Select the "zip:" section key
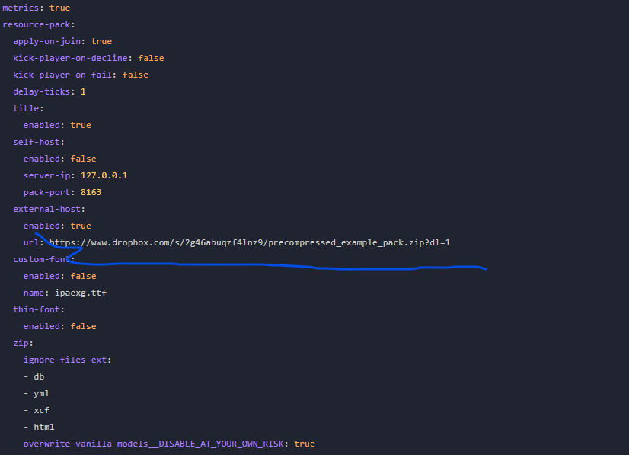Screen dimensions: 629x455 pyautogui.click(x=24, y=344)
